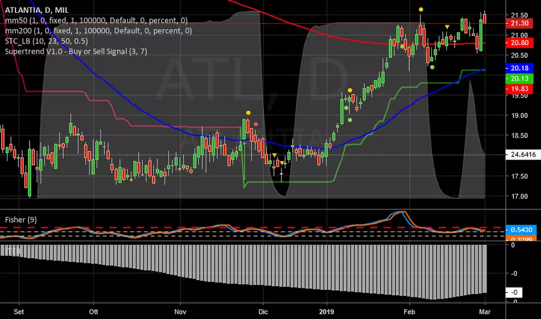Click the Dic month label on time axis
The height and width of the screenshot is (319, 541).
[x=263, y=312]
